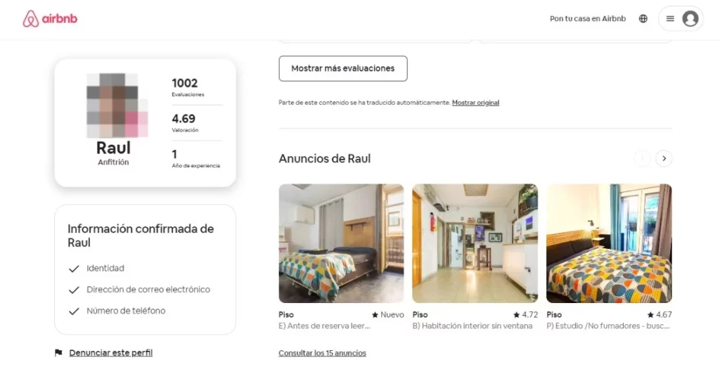
Task: Click the checkmark next to Identidad
Action: click(73, 269)
